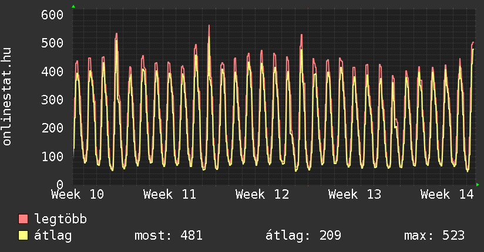Click the 100 y-axis label

tap(52, 156)
